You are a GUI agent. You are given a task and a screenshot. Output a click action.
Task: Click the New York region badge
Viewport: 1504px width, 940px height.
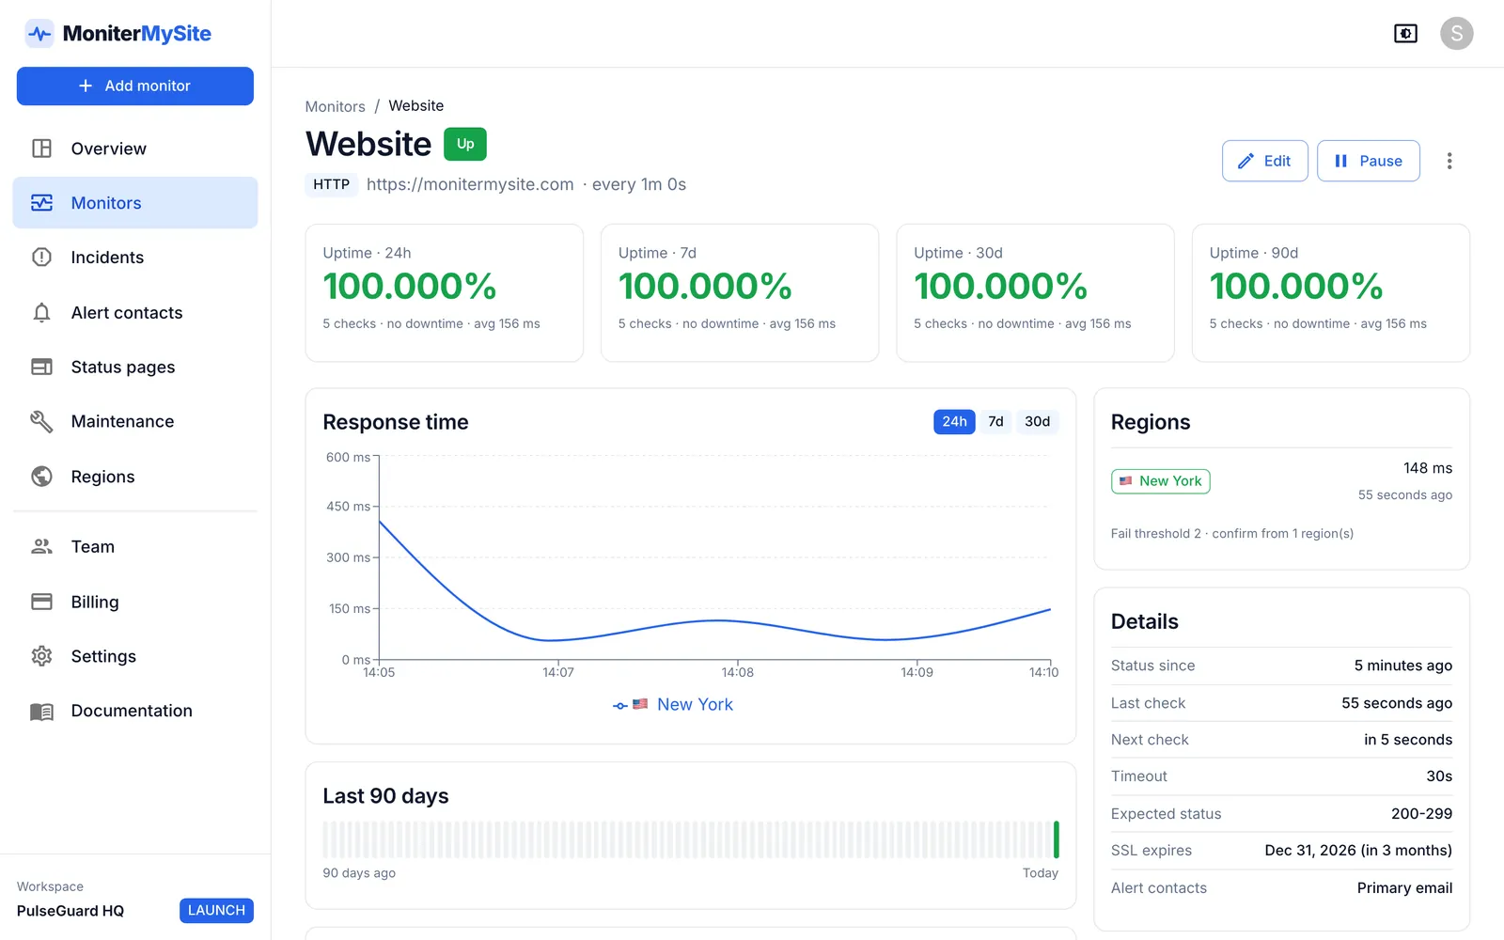1160,481
